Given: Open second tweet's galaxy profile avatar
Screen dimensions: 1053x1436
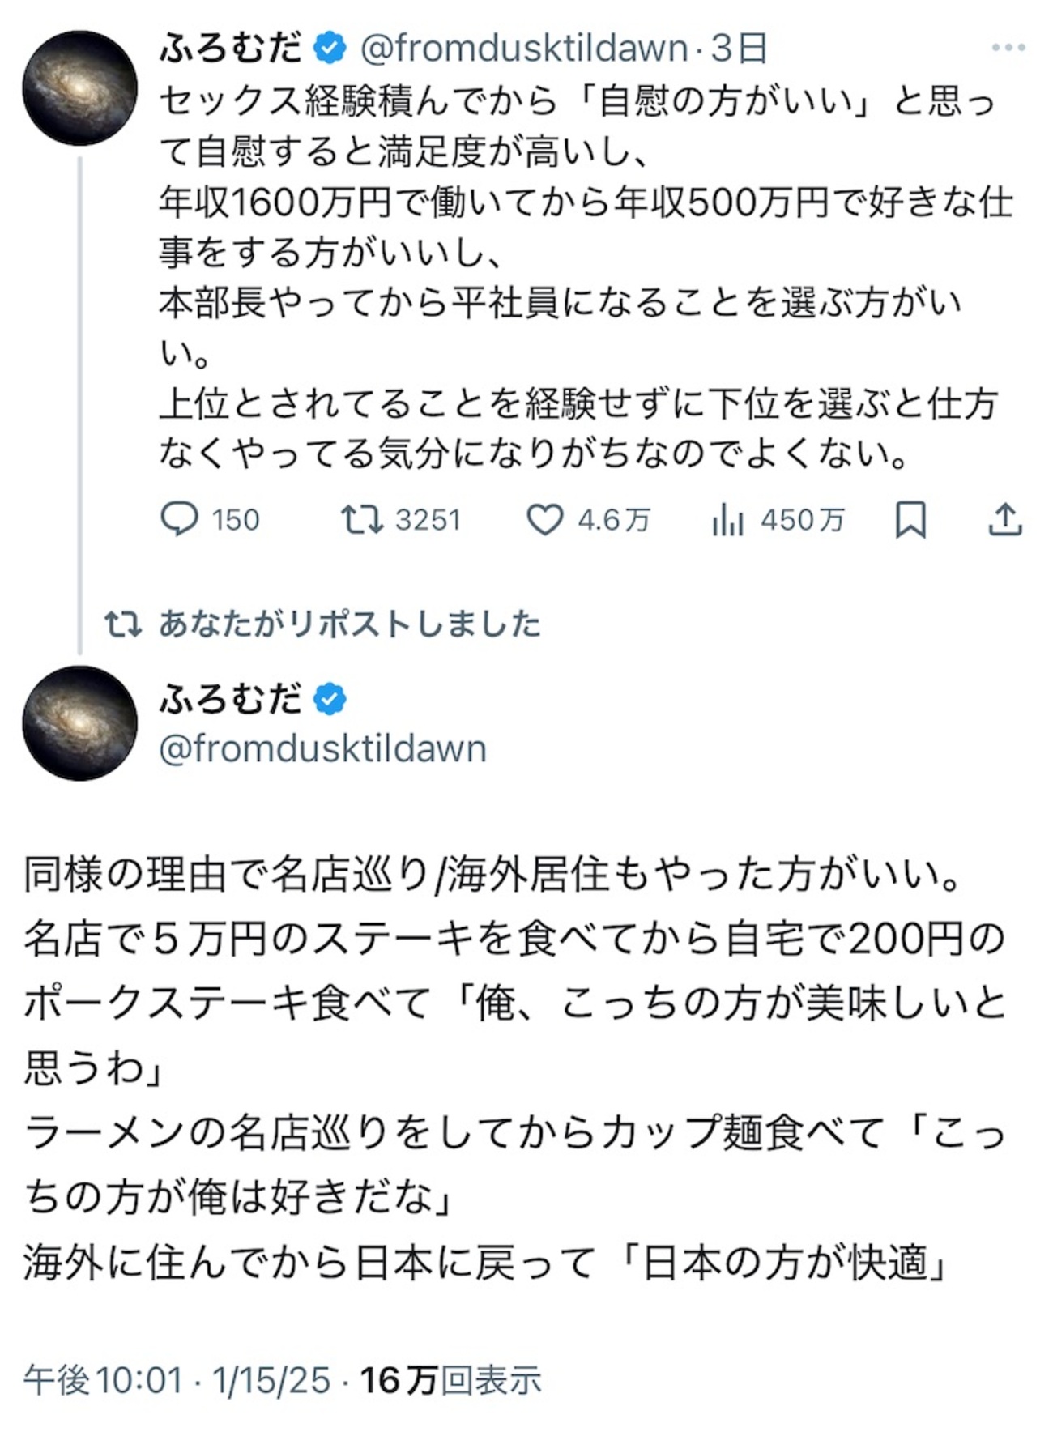Looking at the screenshot, I should click(x=79, y=722).
